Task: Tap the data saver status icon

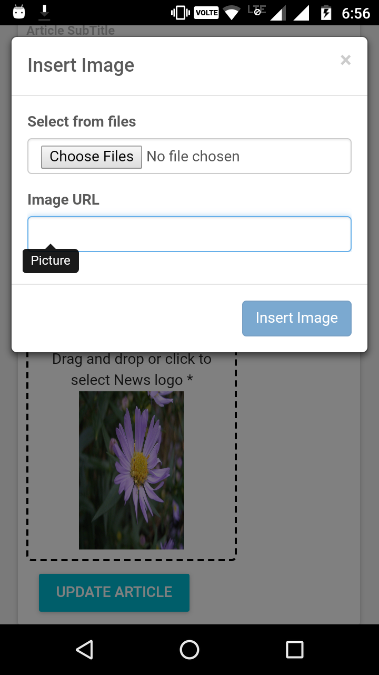Action: click(256, 12)
